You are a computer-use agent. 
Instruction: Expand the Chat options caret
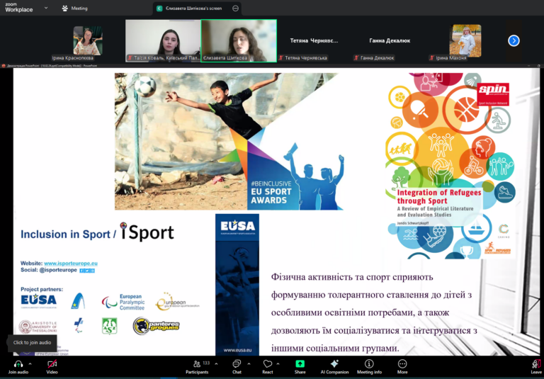pos(248,363)
